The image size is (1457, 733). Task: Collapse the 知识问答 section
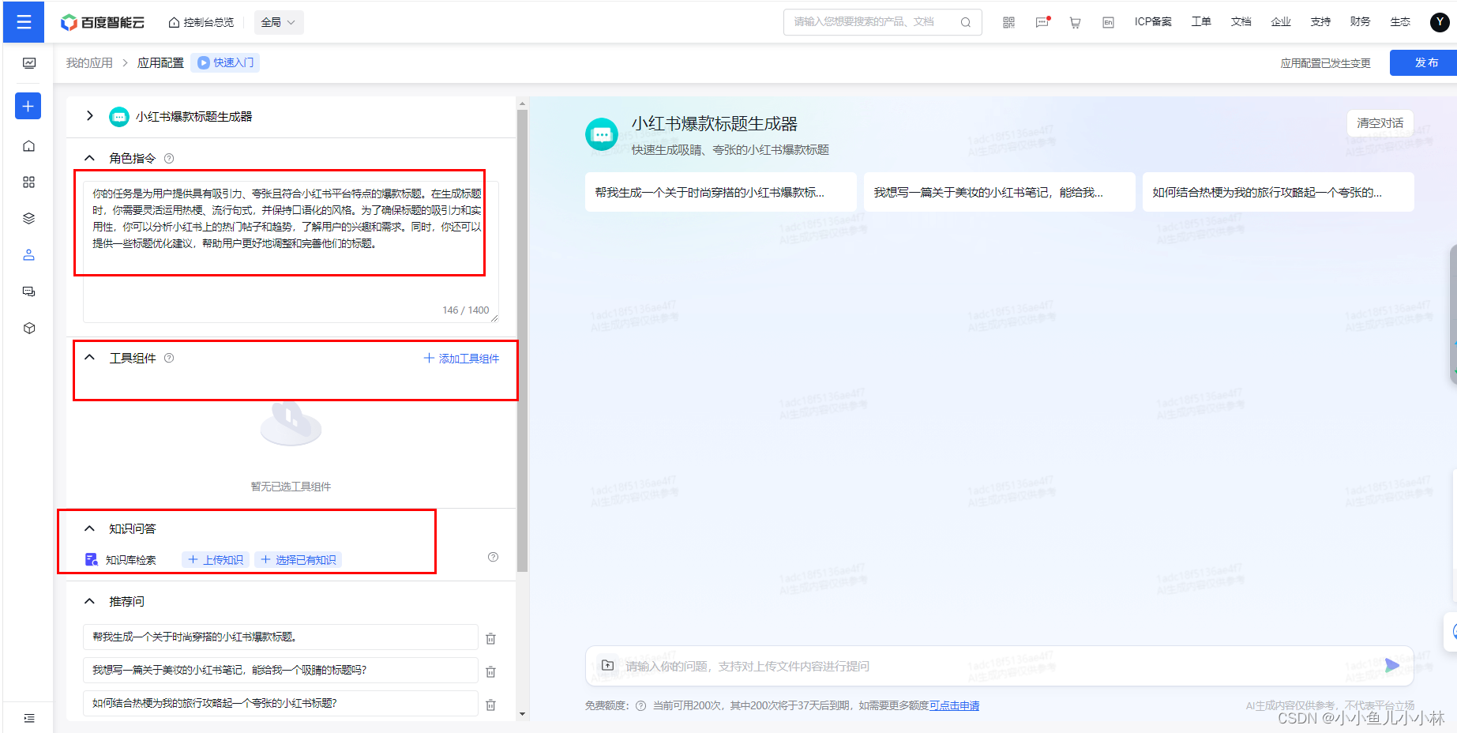click(90, 528)
